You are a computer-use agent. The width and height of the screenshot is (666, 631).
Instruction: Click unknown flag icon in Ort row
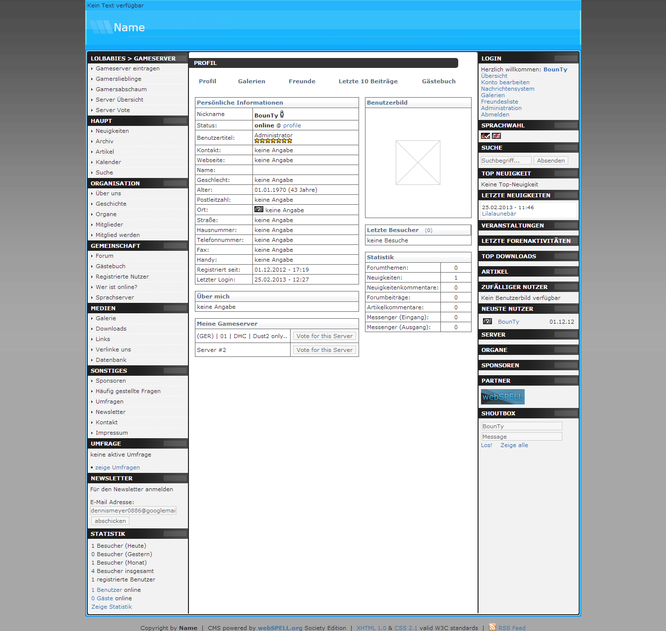(259, 209)
